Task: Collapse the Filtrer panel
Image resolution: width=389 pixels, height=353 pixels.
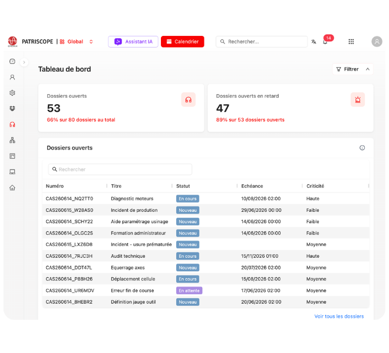Action: (x=352, y=69)
